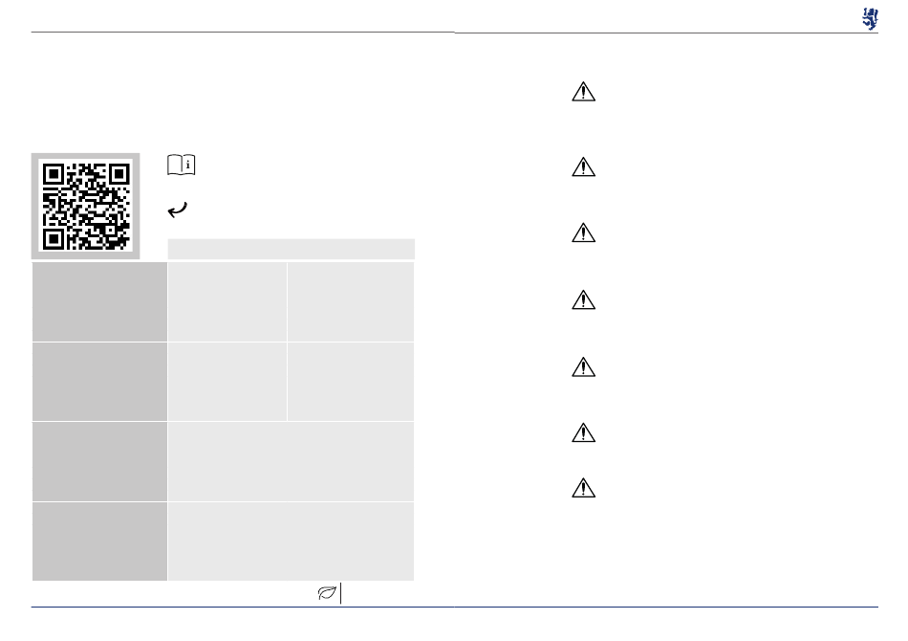This screenshot has height=641, width=908.
Task: Click the topmost warning triangle icon
Action: click(583, 92)
